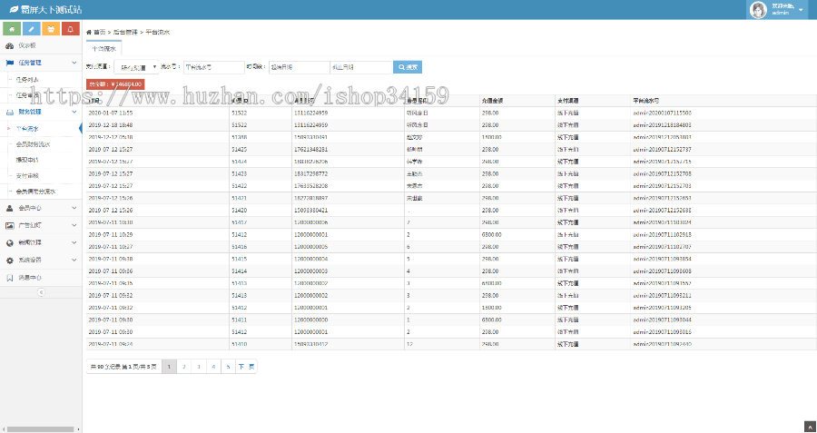Click the 下页 next page link
817x433 pixels.
coord(246,367)
